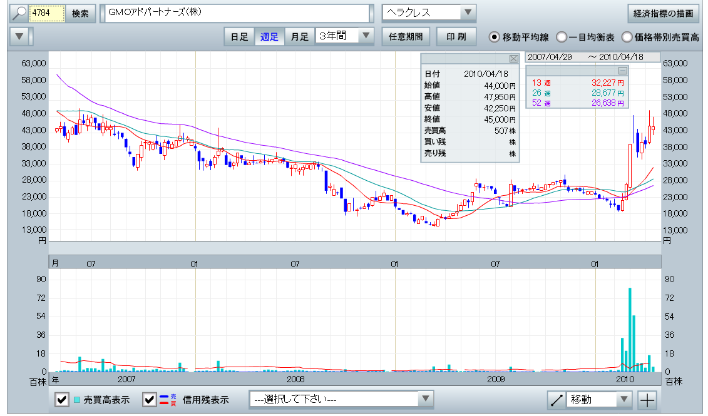Minimize the moving average legend panel
This screenshot has width=708, height=416.
(x=622, y=71)
